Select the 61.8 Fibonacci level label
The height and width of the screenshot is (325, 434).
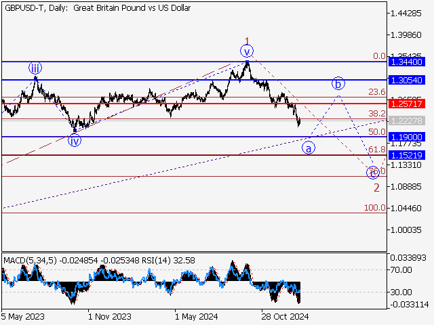coord(376,150)
